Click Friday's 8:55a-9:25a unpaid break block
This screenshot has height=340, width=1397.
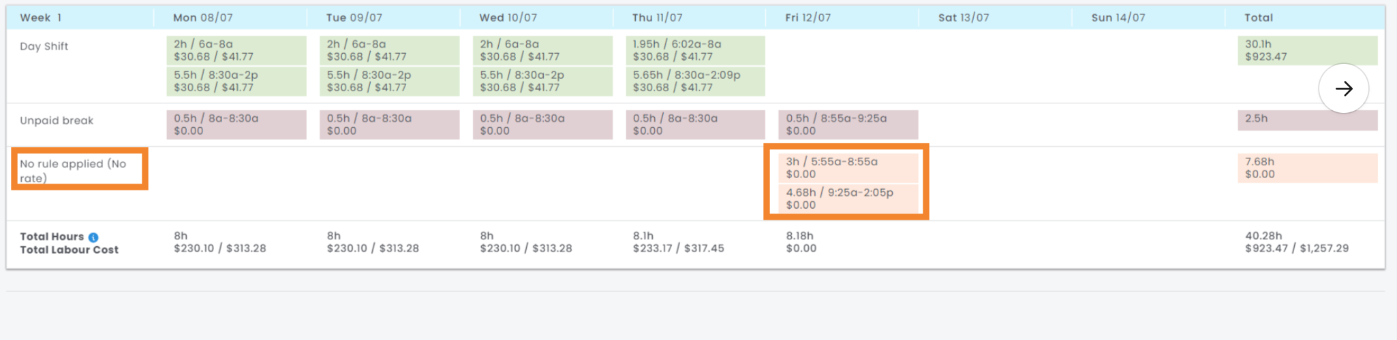pos(848,124)
